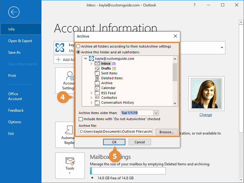Click the folder tree scrollbar thumb
Screen dimensions: 244x183
[x=175, y=72]
